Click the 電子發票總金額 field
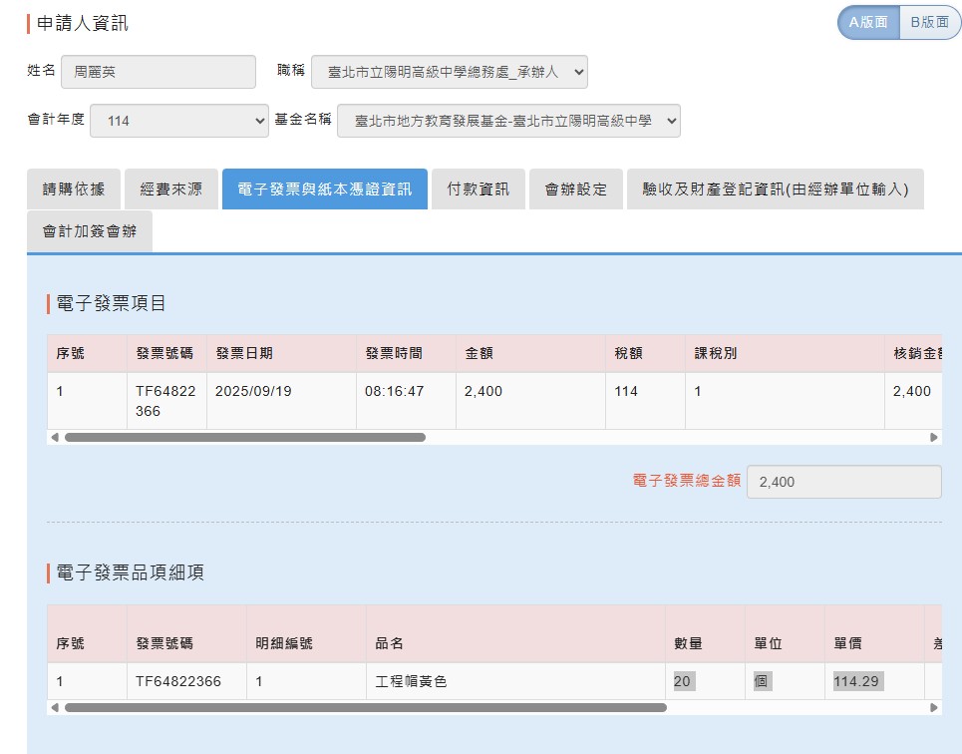 [844, 482]
